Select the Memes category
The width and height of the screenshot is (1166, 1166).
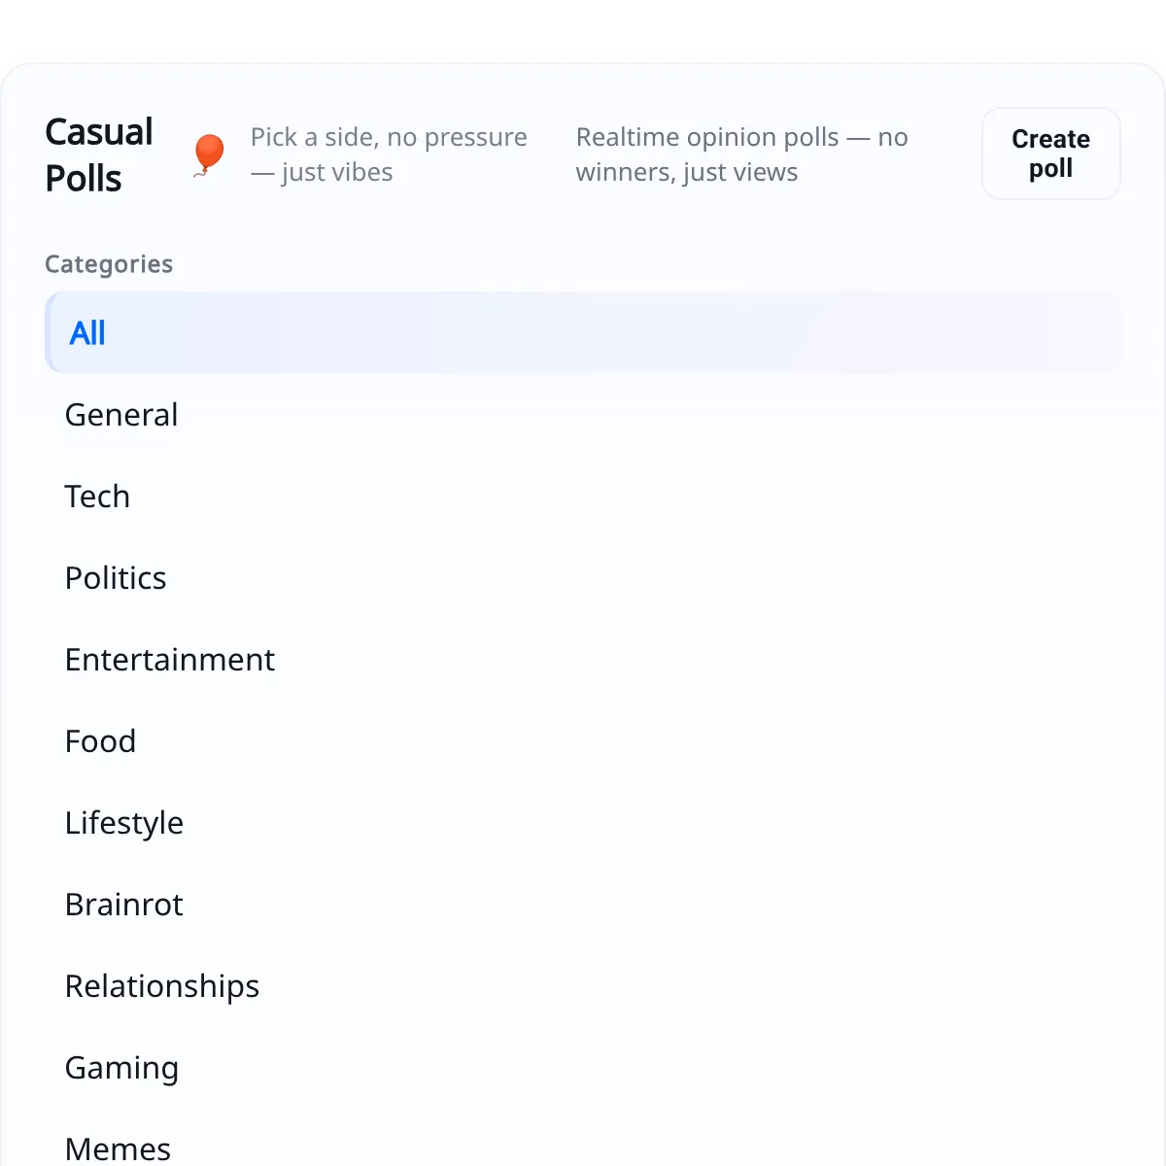point(118,1149)
